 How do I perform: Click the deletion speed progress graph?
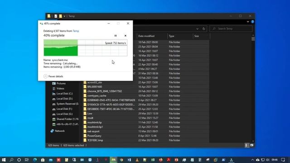click(x=85, y=48)
